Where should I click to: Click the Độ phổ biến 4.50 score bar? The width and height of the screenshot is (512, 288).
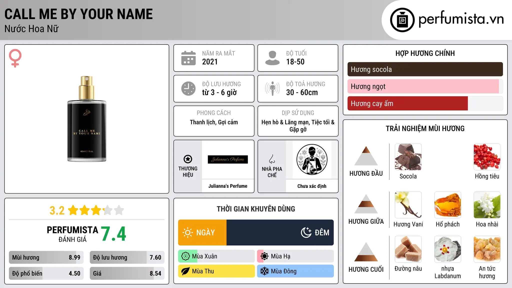[x=46, y=273]
